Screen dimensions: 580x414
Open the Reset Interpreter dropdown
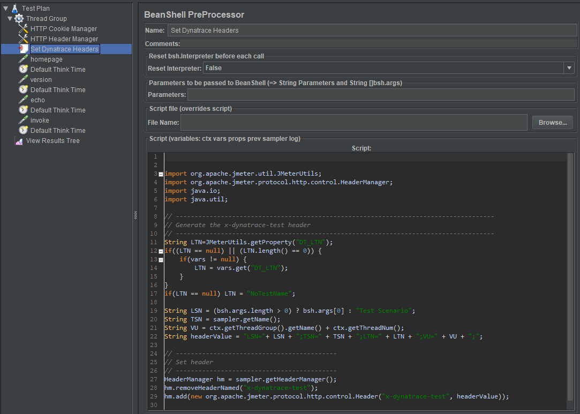coord(569,68)
